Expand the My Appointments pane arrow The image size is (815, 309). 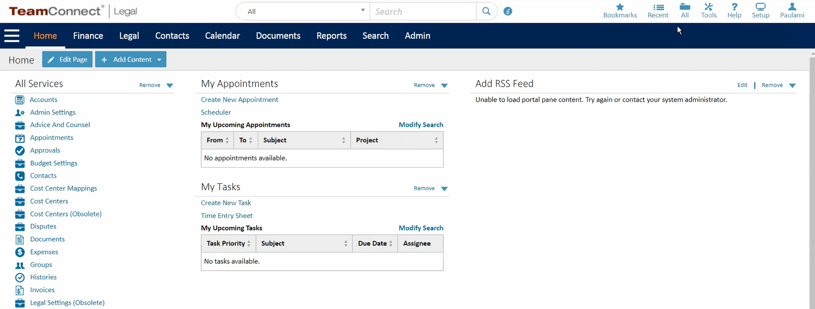point(444,85)
